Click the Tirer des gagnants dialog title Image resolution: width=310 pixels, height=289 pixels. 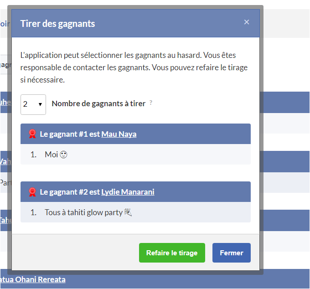[58, 24]
